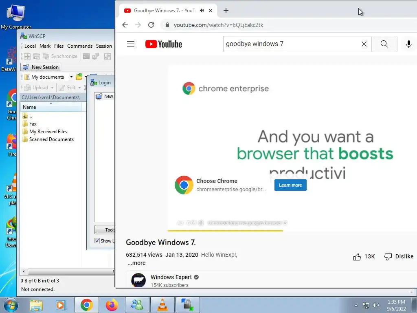The width and height of the screenshot is (417, 313).
Task: Click the video player ad area
Action: [292, 148]
